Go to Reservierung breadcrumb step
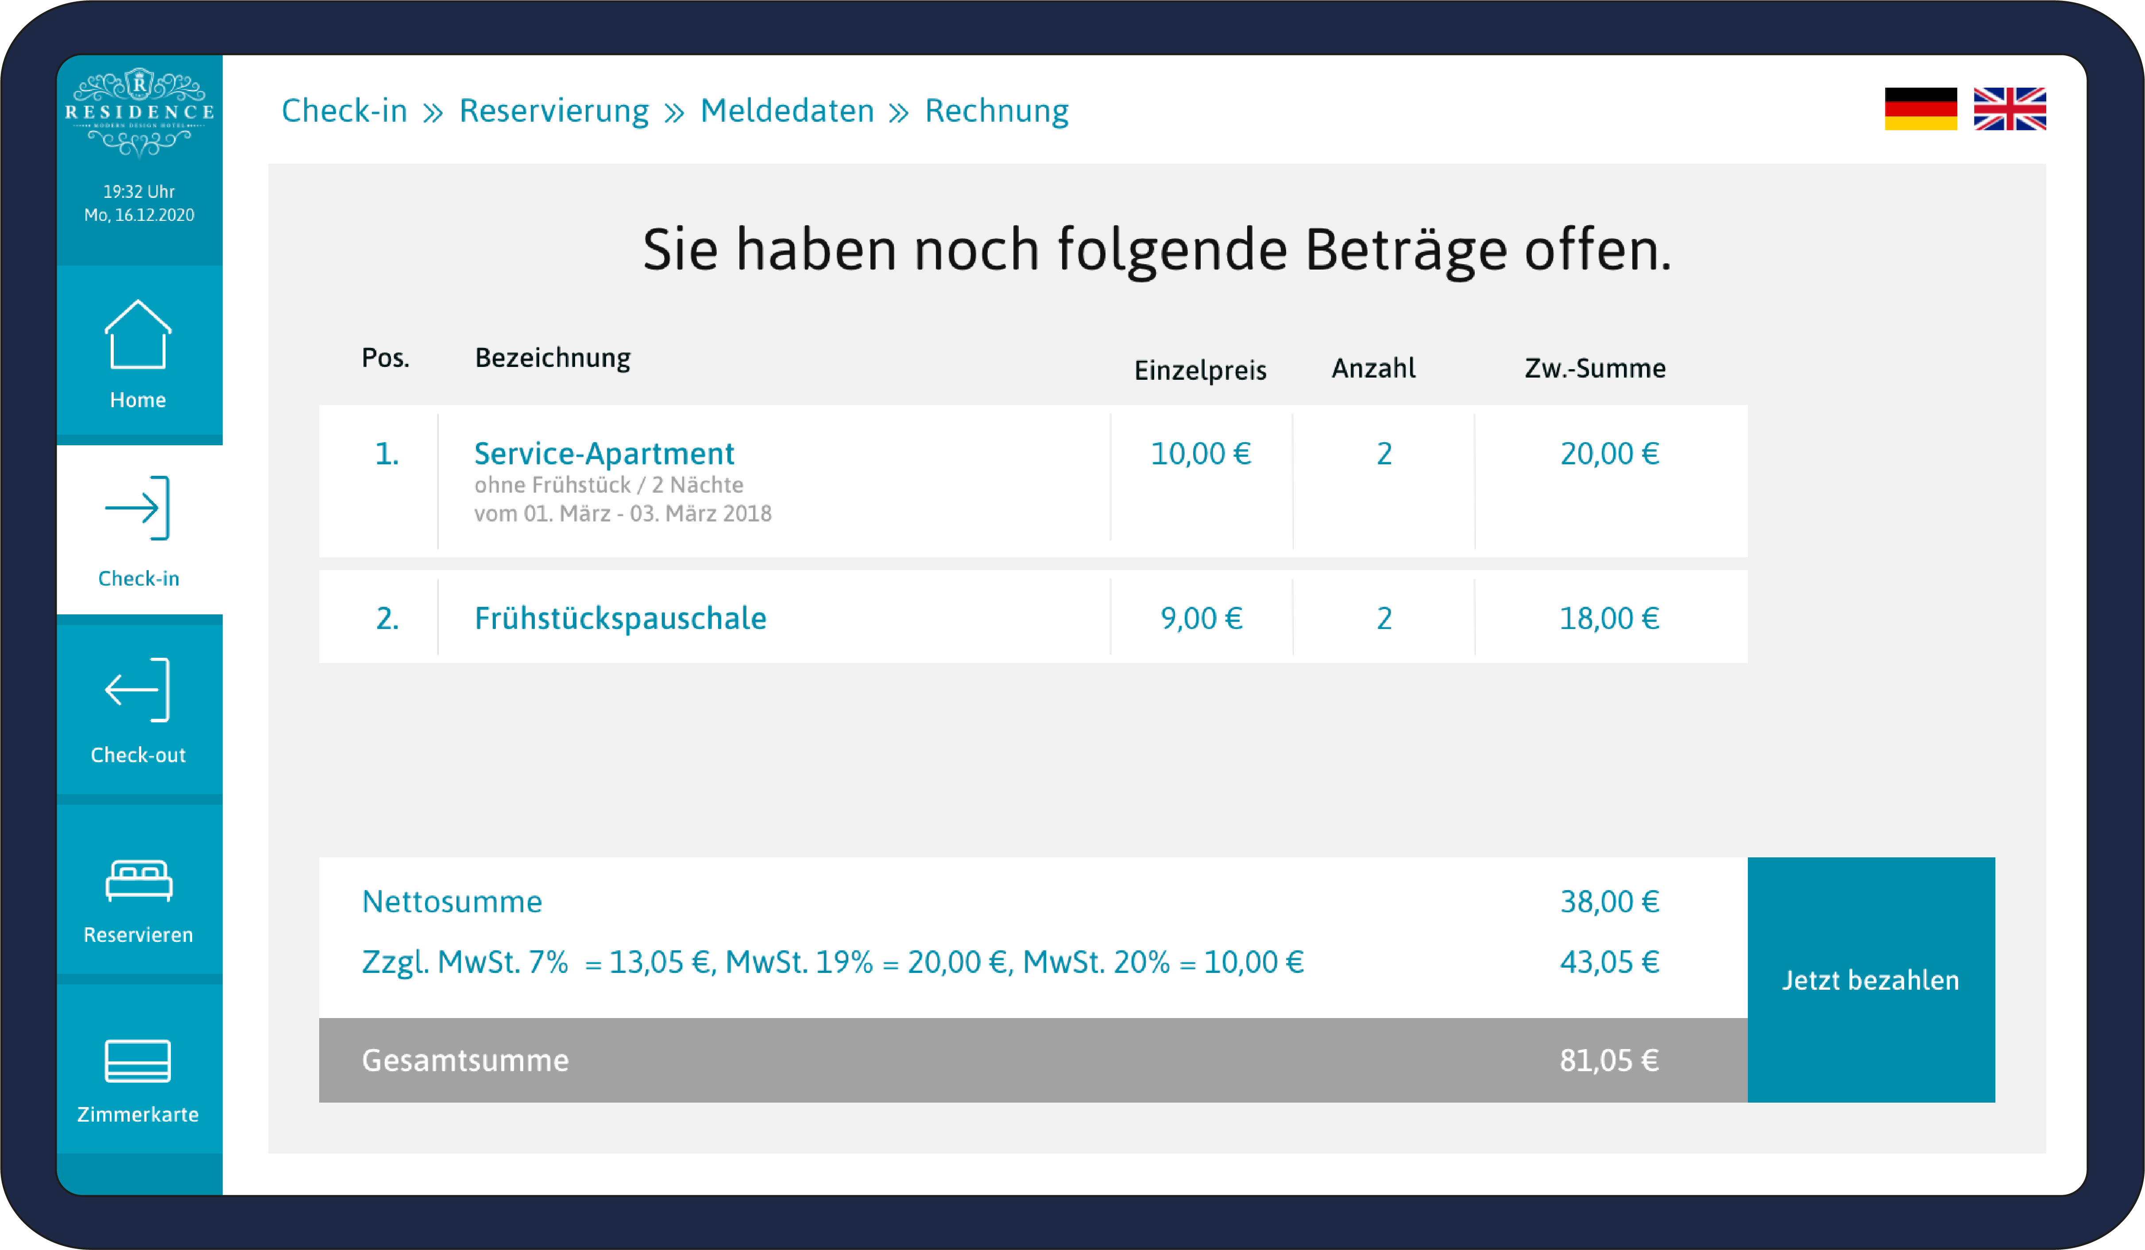2145x1250 pixels. 554,111
